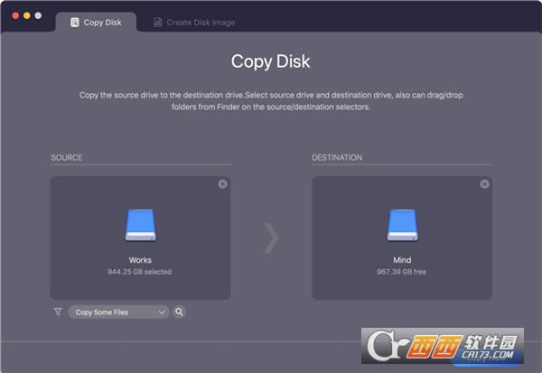Click the magnifier search button
Screen dimensions: 542x373
click(179, 312)
